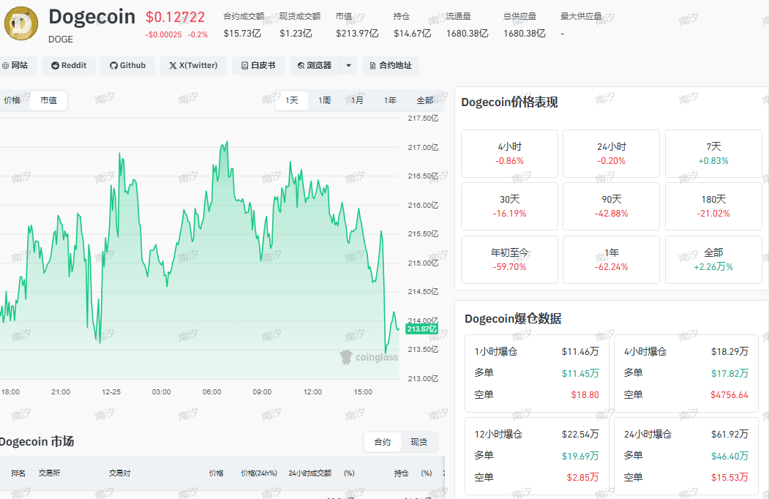769x499 pixels.
Task: Click the Dogecoin coin logo
Action: click(x=21, y=23)
